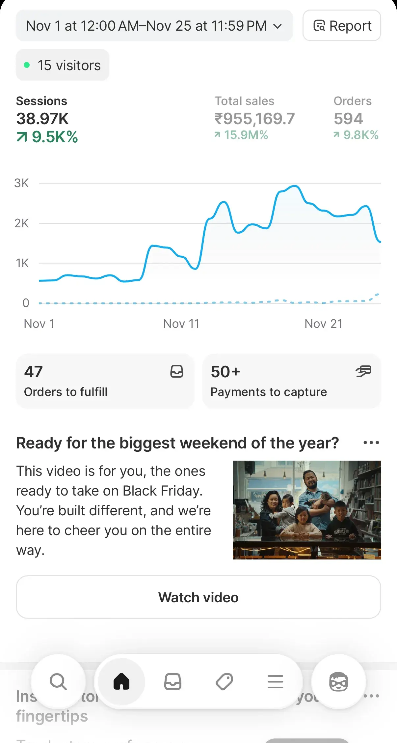Click the Report button

tap(342, 26)
